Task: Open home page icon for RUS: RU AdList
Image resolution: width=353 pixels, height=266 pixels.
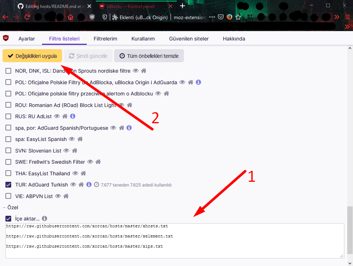Action: point(65,116)
